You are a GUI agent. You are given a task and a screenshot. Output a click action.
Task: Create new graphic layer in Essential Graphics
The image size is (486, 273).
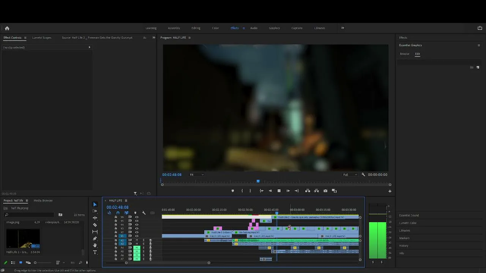click(x=478, y=67)
